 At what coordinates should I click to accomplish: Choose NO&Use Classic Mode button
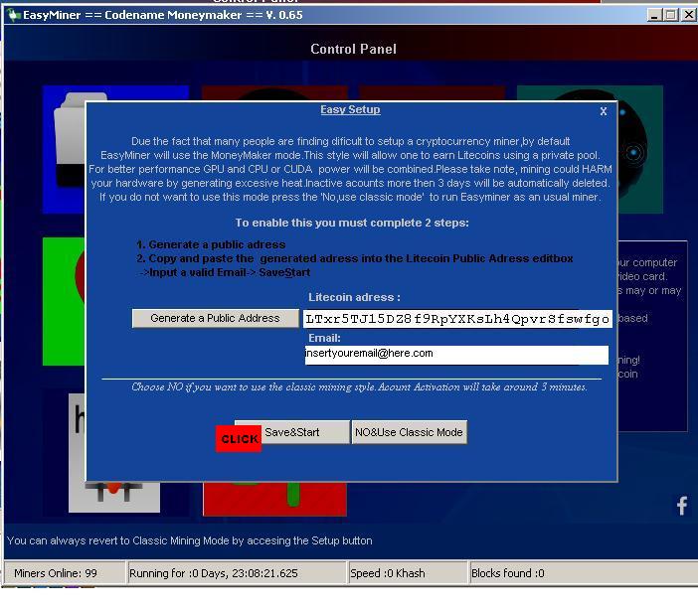click(x=409, y=432)
